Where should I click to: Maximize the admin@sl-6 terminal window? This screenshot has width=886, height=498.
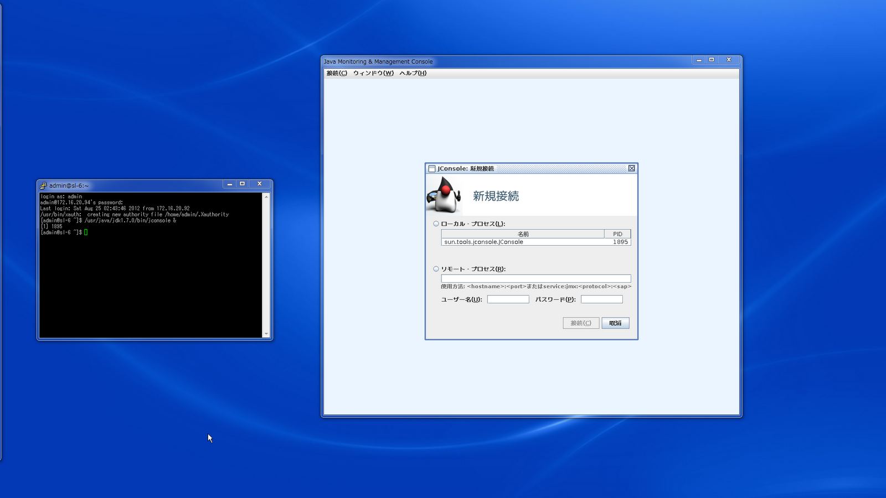click(x=243, y=184)
